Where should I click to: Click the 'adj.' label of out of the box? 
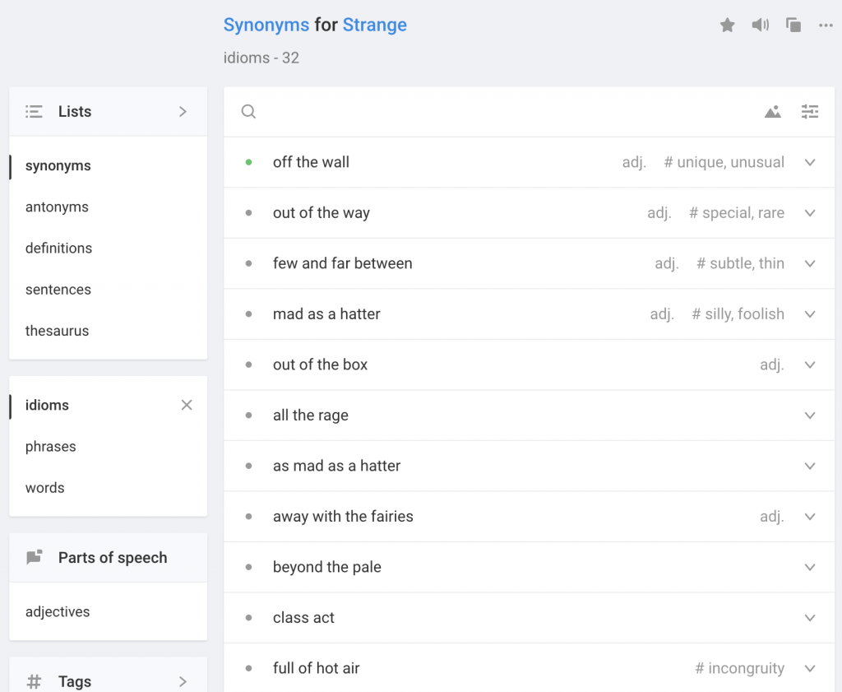(771, 365)
